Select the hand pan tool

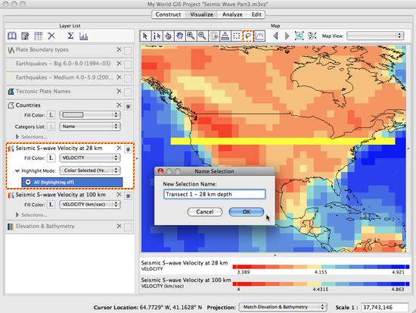pyautogui.click(x=179, y=36)
